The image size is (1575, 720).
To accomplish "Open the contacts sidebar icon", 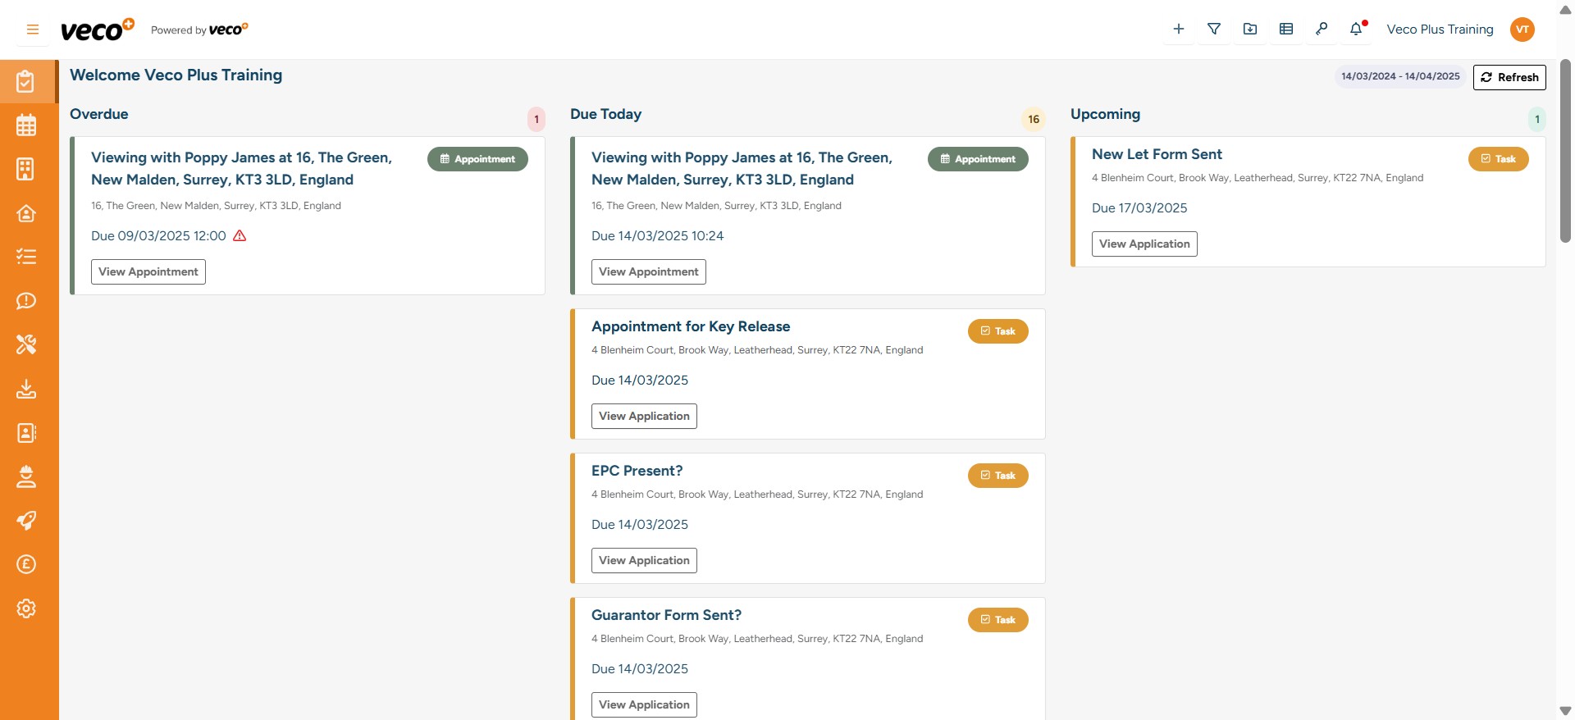I will (26, 432).
